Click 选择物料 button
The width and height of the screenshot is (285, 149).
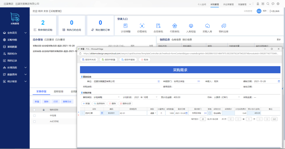(99, 104)
